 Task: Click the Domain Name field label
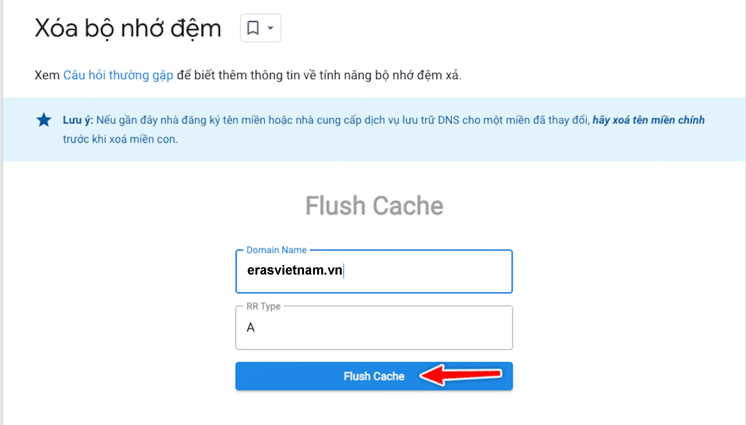(x=277, y=250)
